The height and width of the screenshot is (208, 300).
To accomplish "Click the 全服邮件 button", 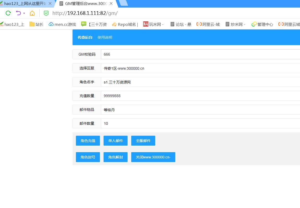I will pyautogui.click(x=143, y=141).
